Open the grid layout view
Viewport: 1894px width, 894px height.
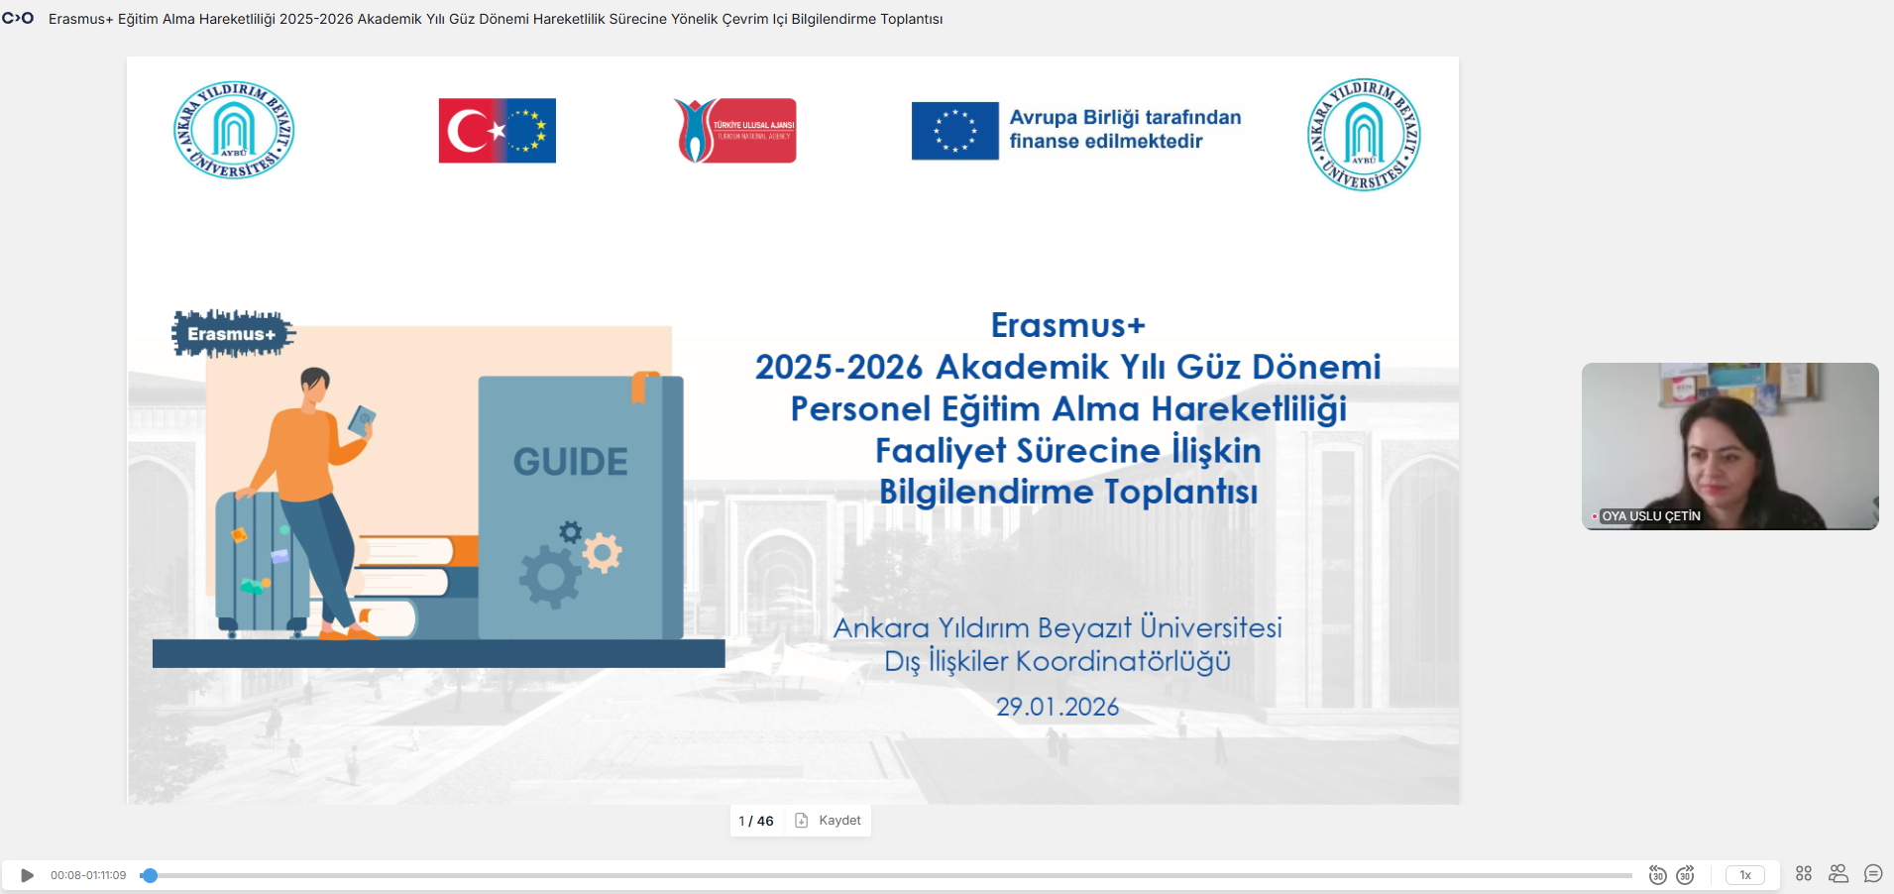coord(1805,875)
